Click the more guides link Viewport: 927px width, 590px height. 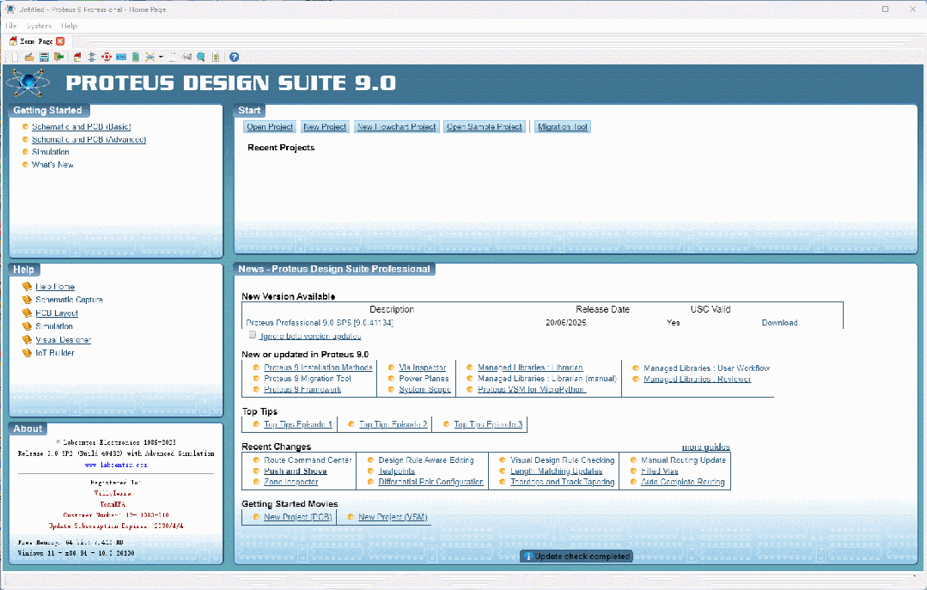[706, 447]
